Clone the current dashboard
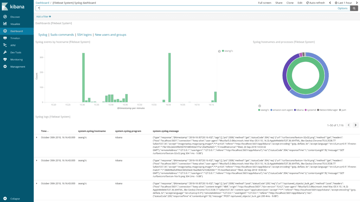360x202 pixels. pos(290,3)
